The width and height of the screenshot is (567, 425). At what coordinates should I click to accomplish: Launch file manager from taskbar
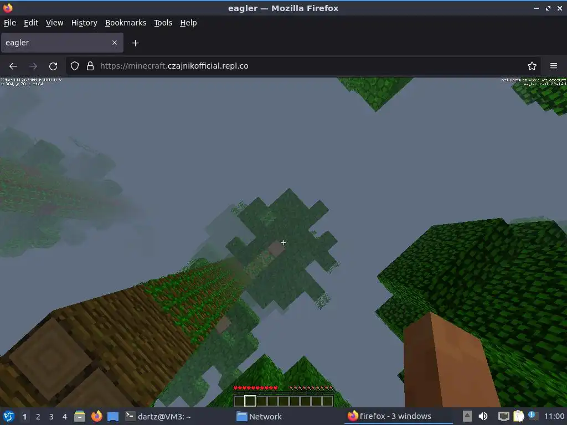[80, 416]
